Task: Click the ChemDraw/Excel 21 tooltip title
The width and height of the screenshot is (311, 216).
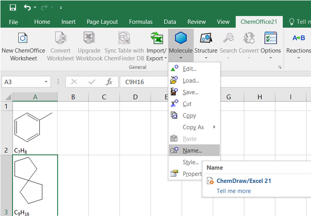Action: 244,181
